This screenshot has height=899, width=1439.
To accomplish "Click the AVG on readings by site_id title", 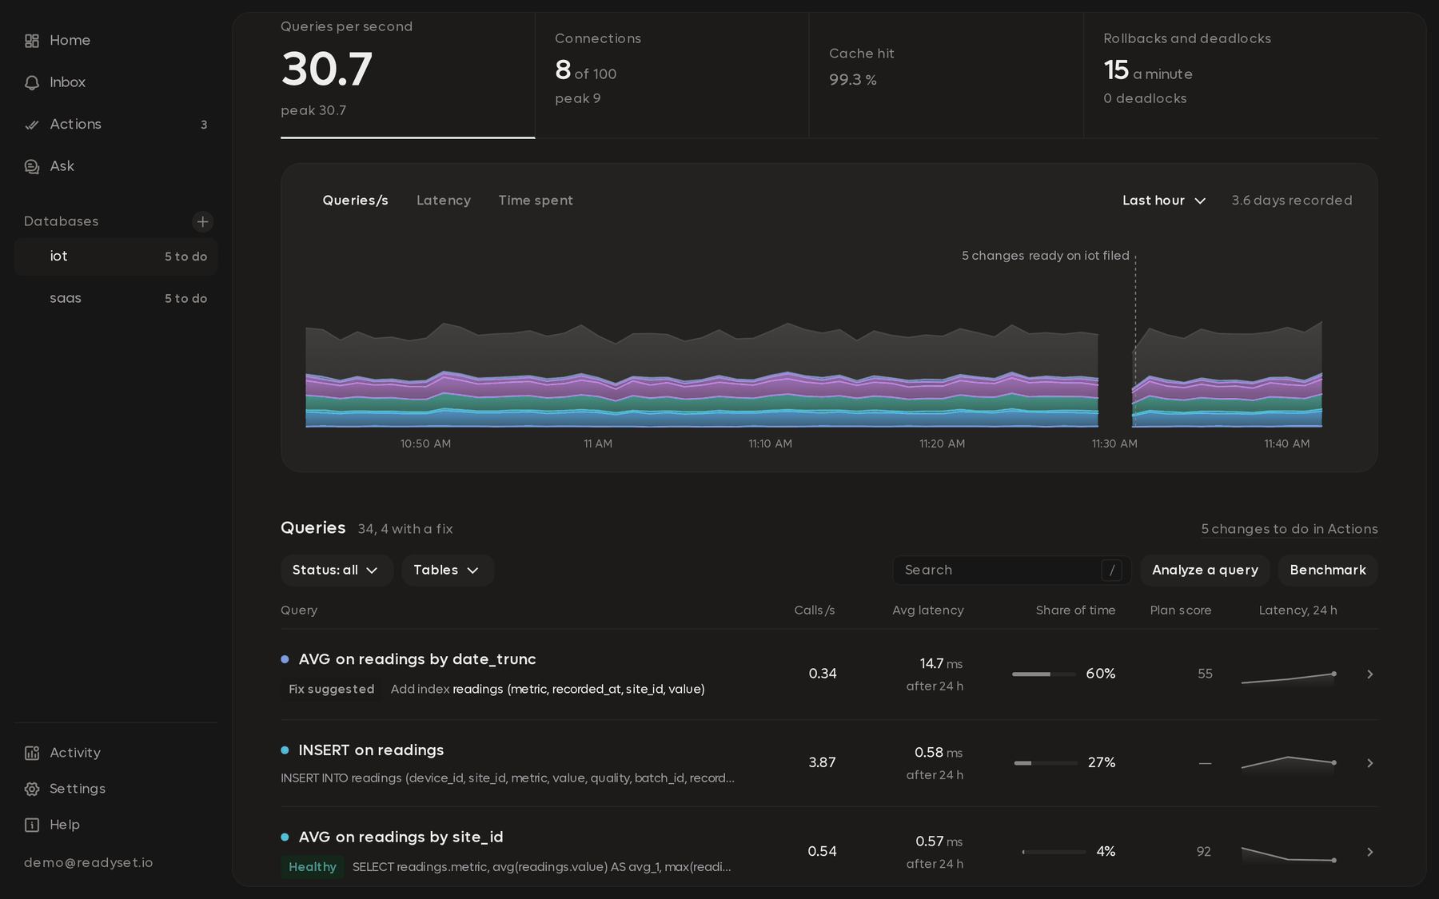I will coord(401,837).
